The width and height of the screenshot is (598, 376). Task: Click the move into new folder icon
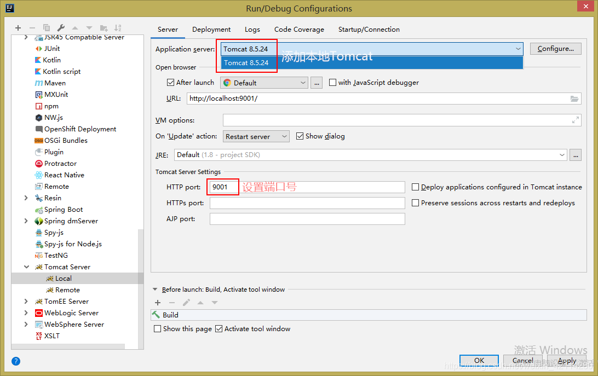(x=104, y=28)
